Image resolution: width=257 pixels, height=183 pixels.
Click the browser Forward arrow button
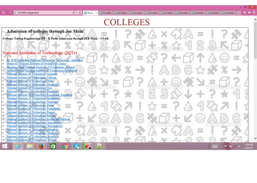(10, 13)
